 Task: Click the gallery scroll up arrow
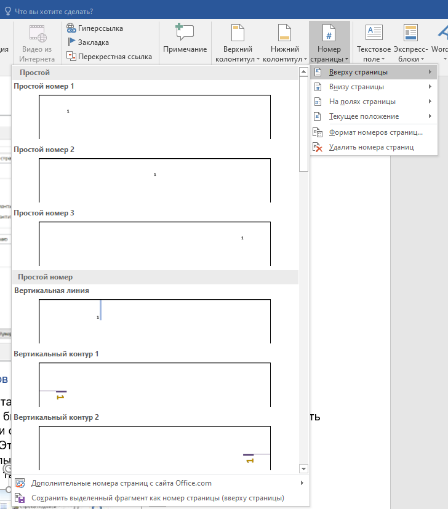tap(303, 71)
